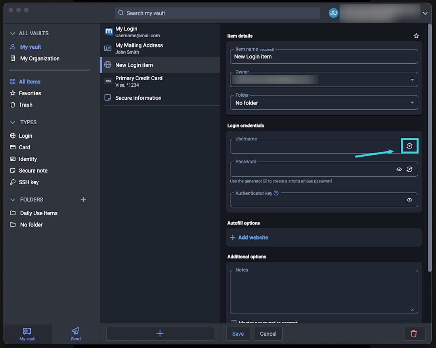
Task: Click the vertical scrollbar in details panel
Action: [x=429, y=146]
